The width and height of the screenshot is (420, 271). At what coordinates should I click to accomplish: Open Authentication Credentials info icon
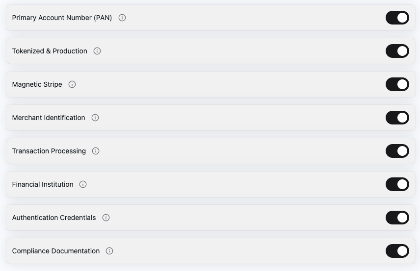(x=106, y=218)
